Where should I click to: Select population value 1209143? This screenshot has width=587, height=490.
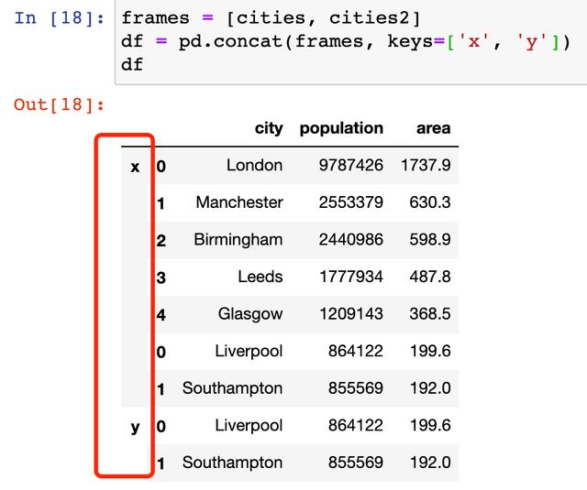(x=351, y=314)
